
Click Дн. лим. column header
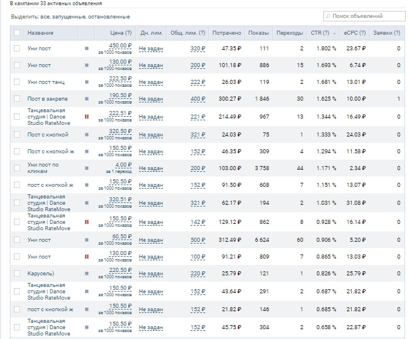pyautogui.click(x=152, y=33)
